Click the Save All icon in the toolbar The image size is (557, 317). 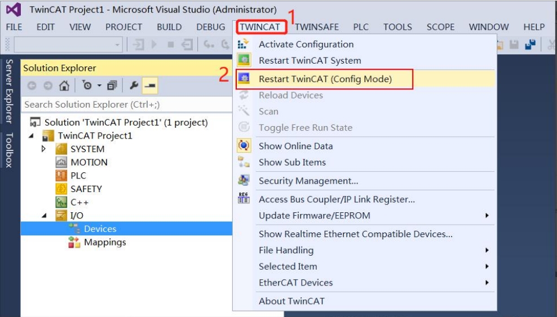530,44
